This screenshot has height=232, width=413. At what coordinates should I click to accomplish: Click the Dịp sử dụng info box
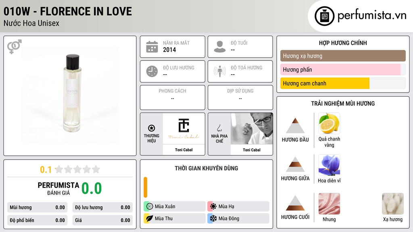(240, 97)
